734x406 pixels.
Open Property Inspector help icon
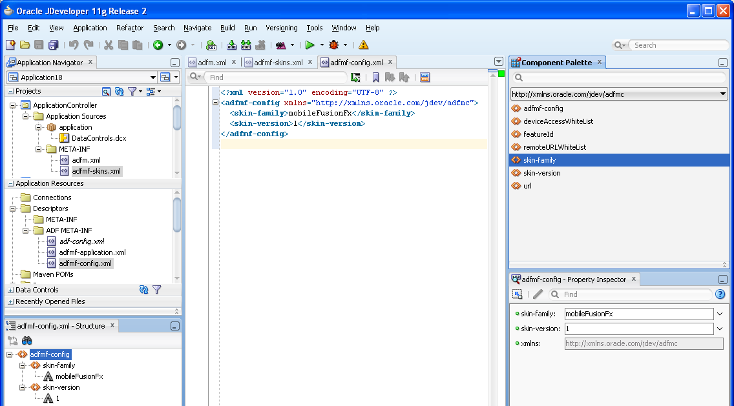pos(720,294)
